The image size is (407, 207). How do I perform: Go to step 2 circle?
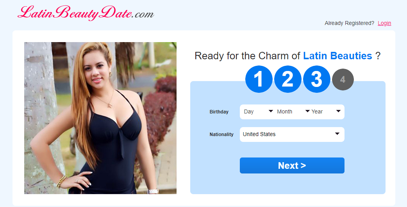[x=287, y=79]
